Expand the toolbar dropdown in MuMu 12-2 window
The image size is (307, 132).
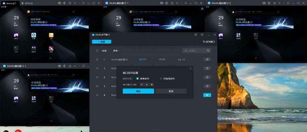click(x=279, y=3)
